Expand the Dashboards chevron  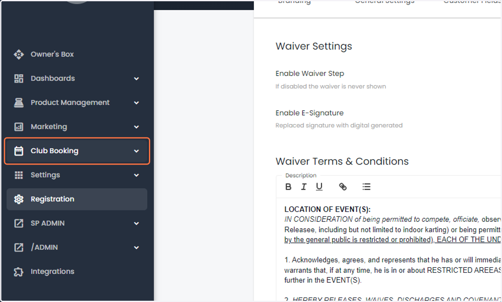(x=136, y=79)
